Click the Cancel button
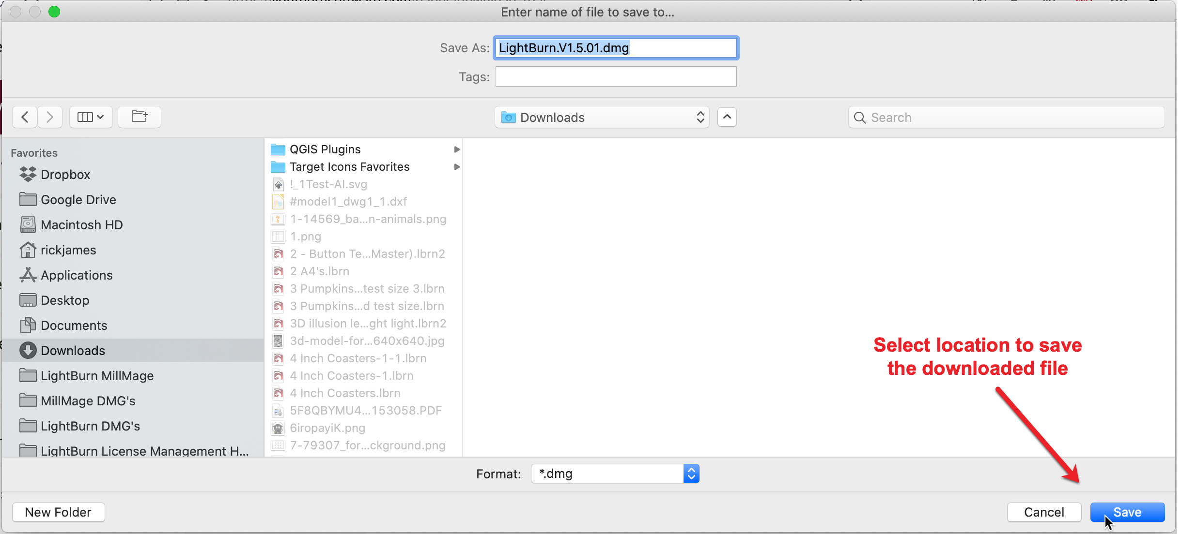Image resolution: width=1182 pixels, height=534 pixels. 1044,512
